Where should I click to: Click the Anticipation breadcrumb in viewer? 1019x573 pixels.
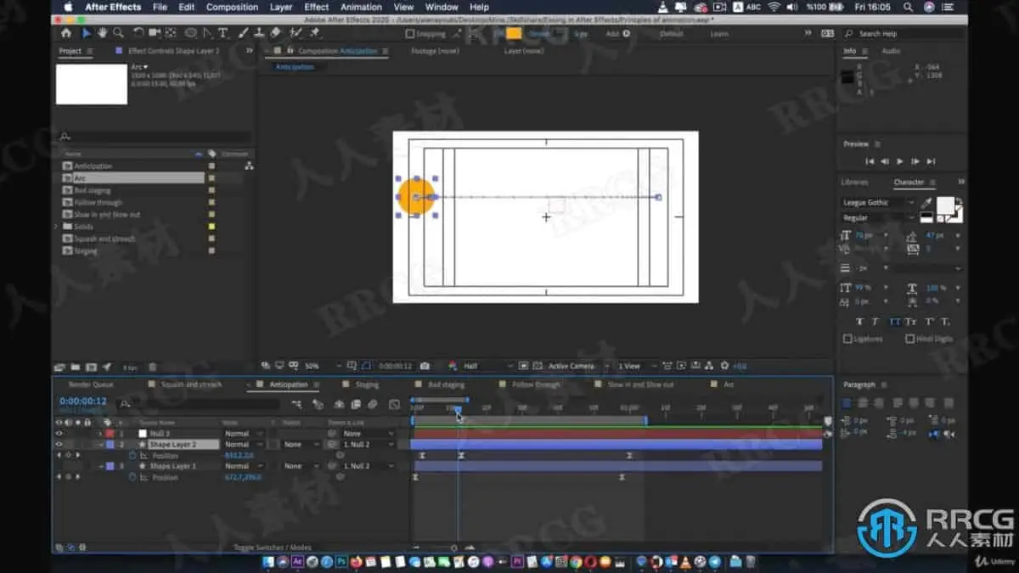point(295,67)
